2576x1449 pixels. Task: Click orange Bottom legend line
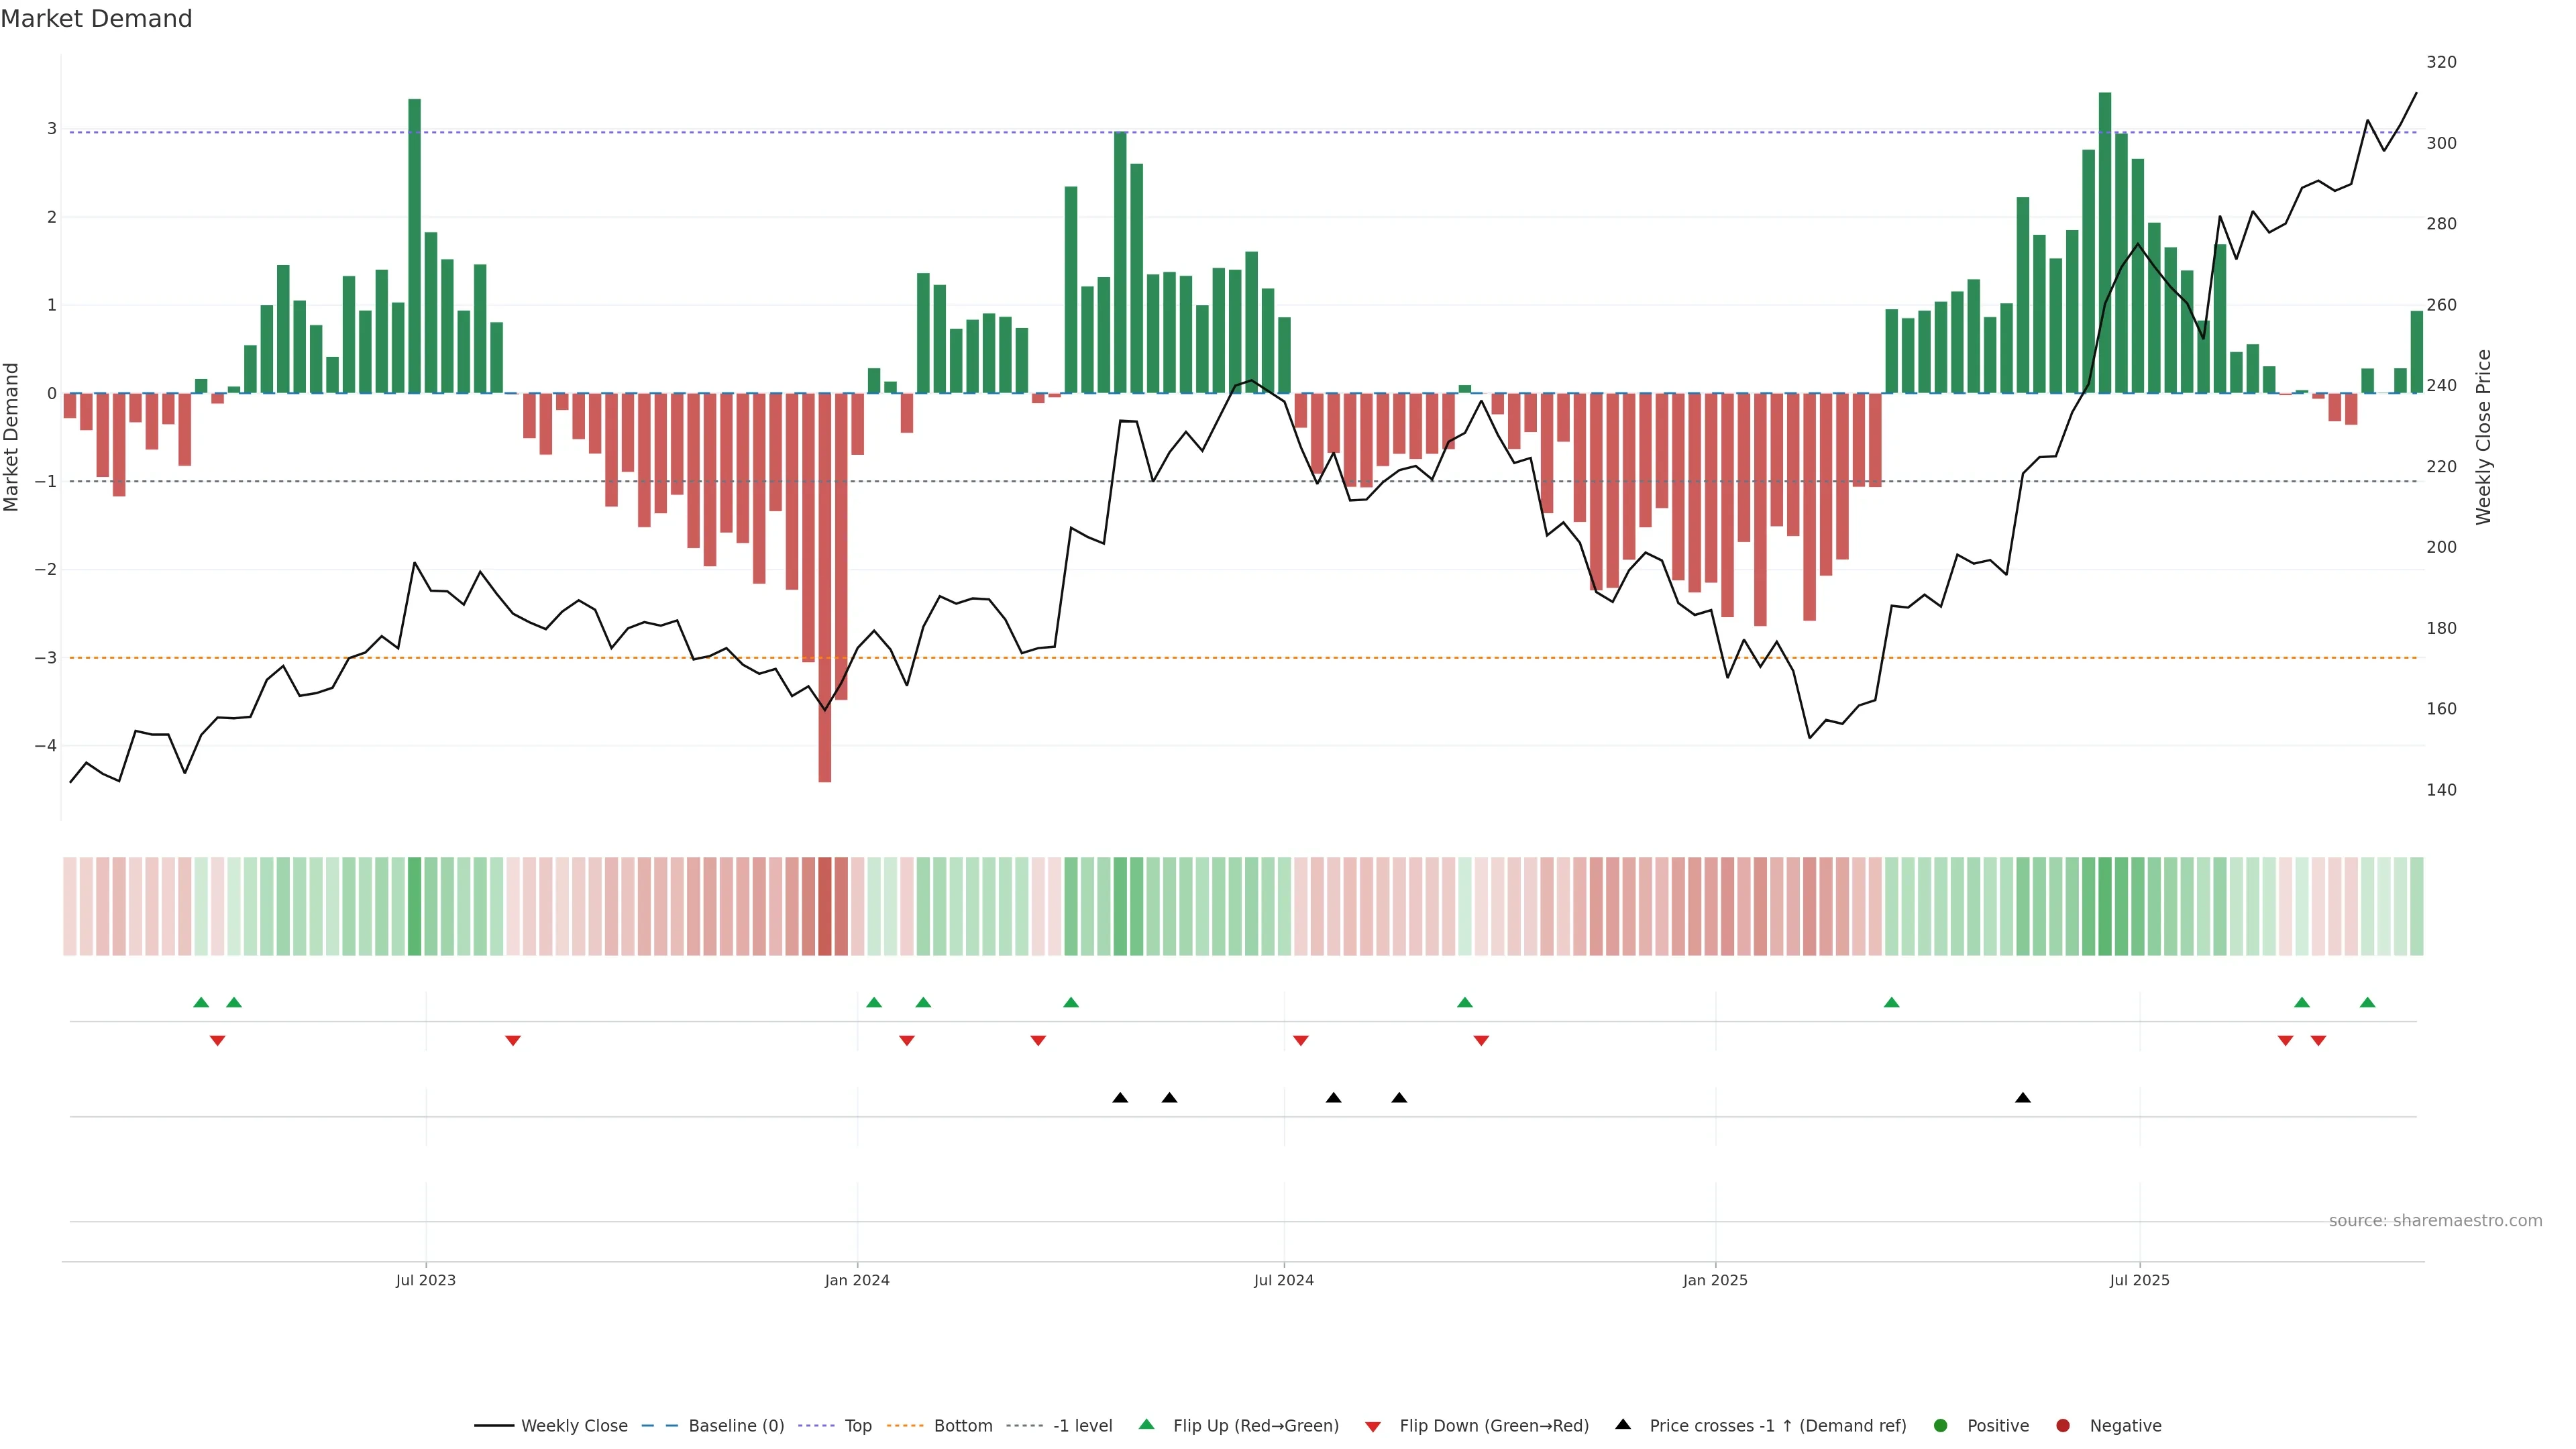pos(906,1425)
